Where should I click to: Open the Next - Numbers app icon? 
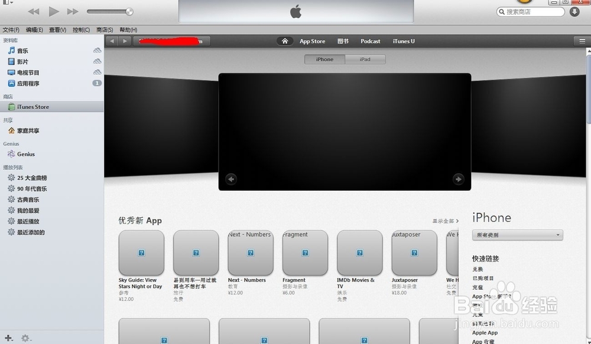click(251, 253)
